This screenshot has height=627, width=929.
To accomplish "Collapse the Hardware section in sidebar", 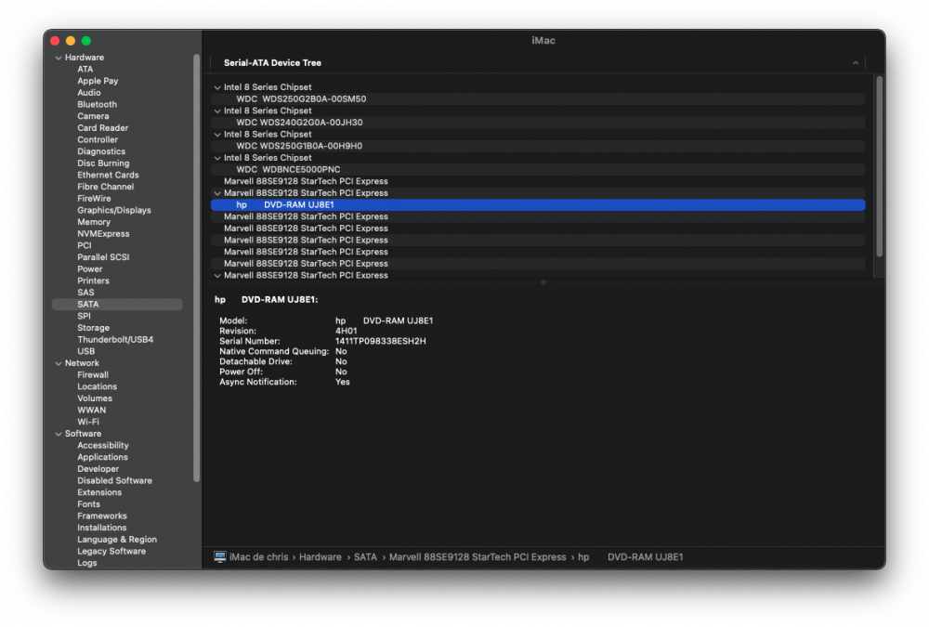I will (58, 59).
